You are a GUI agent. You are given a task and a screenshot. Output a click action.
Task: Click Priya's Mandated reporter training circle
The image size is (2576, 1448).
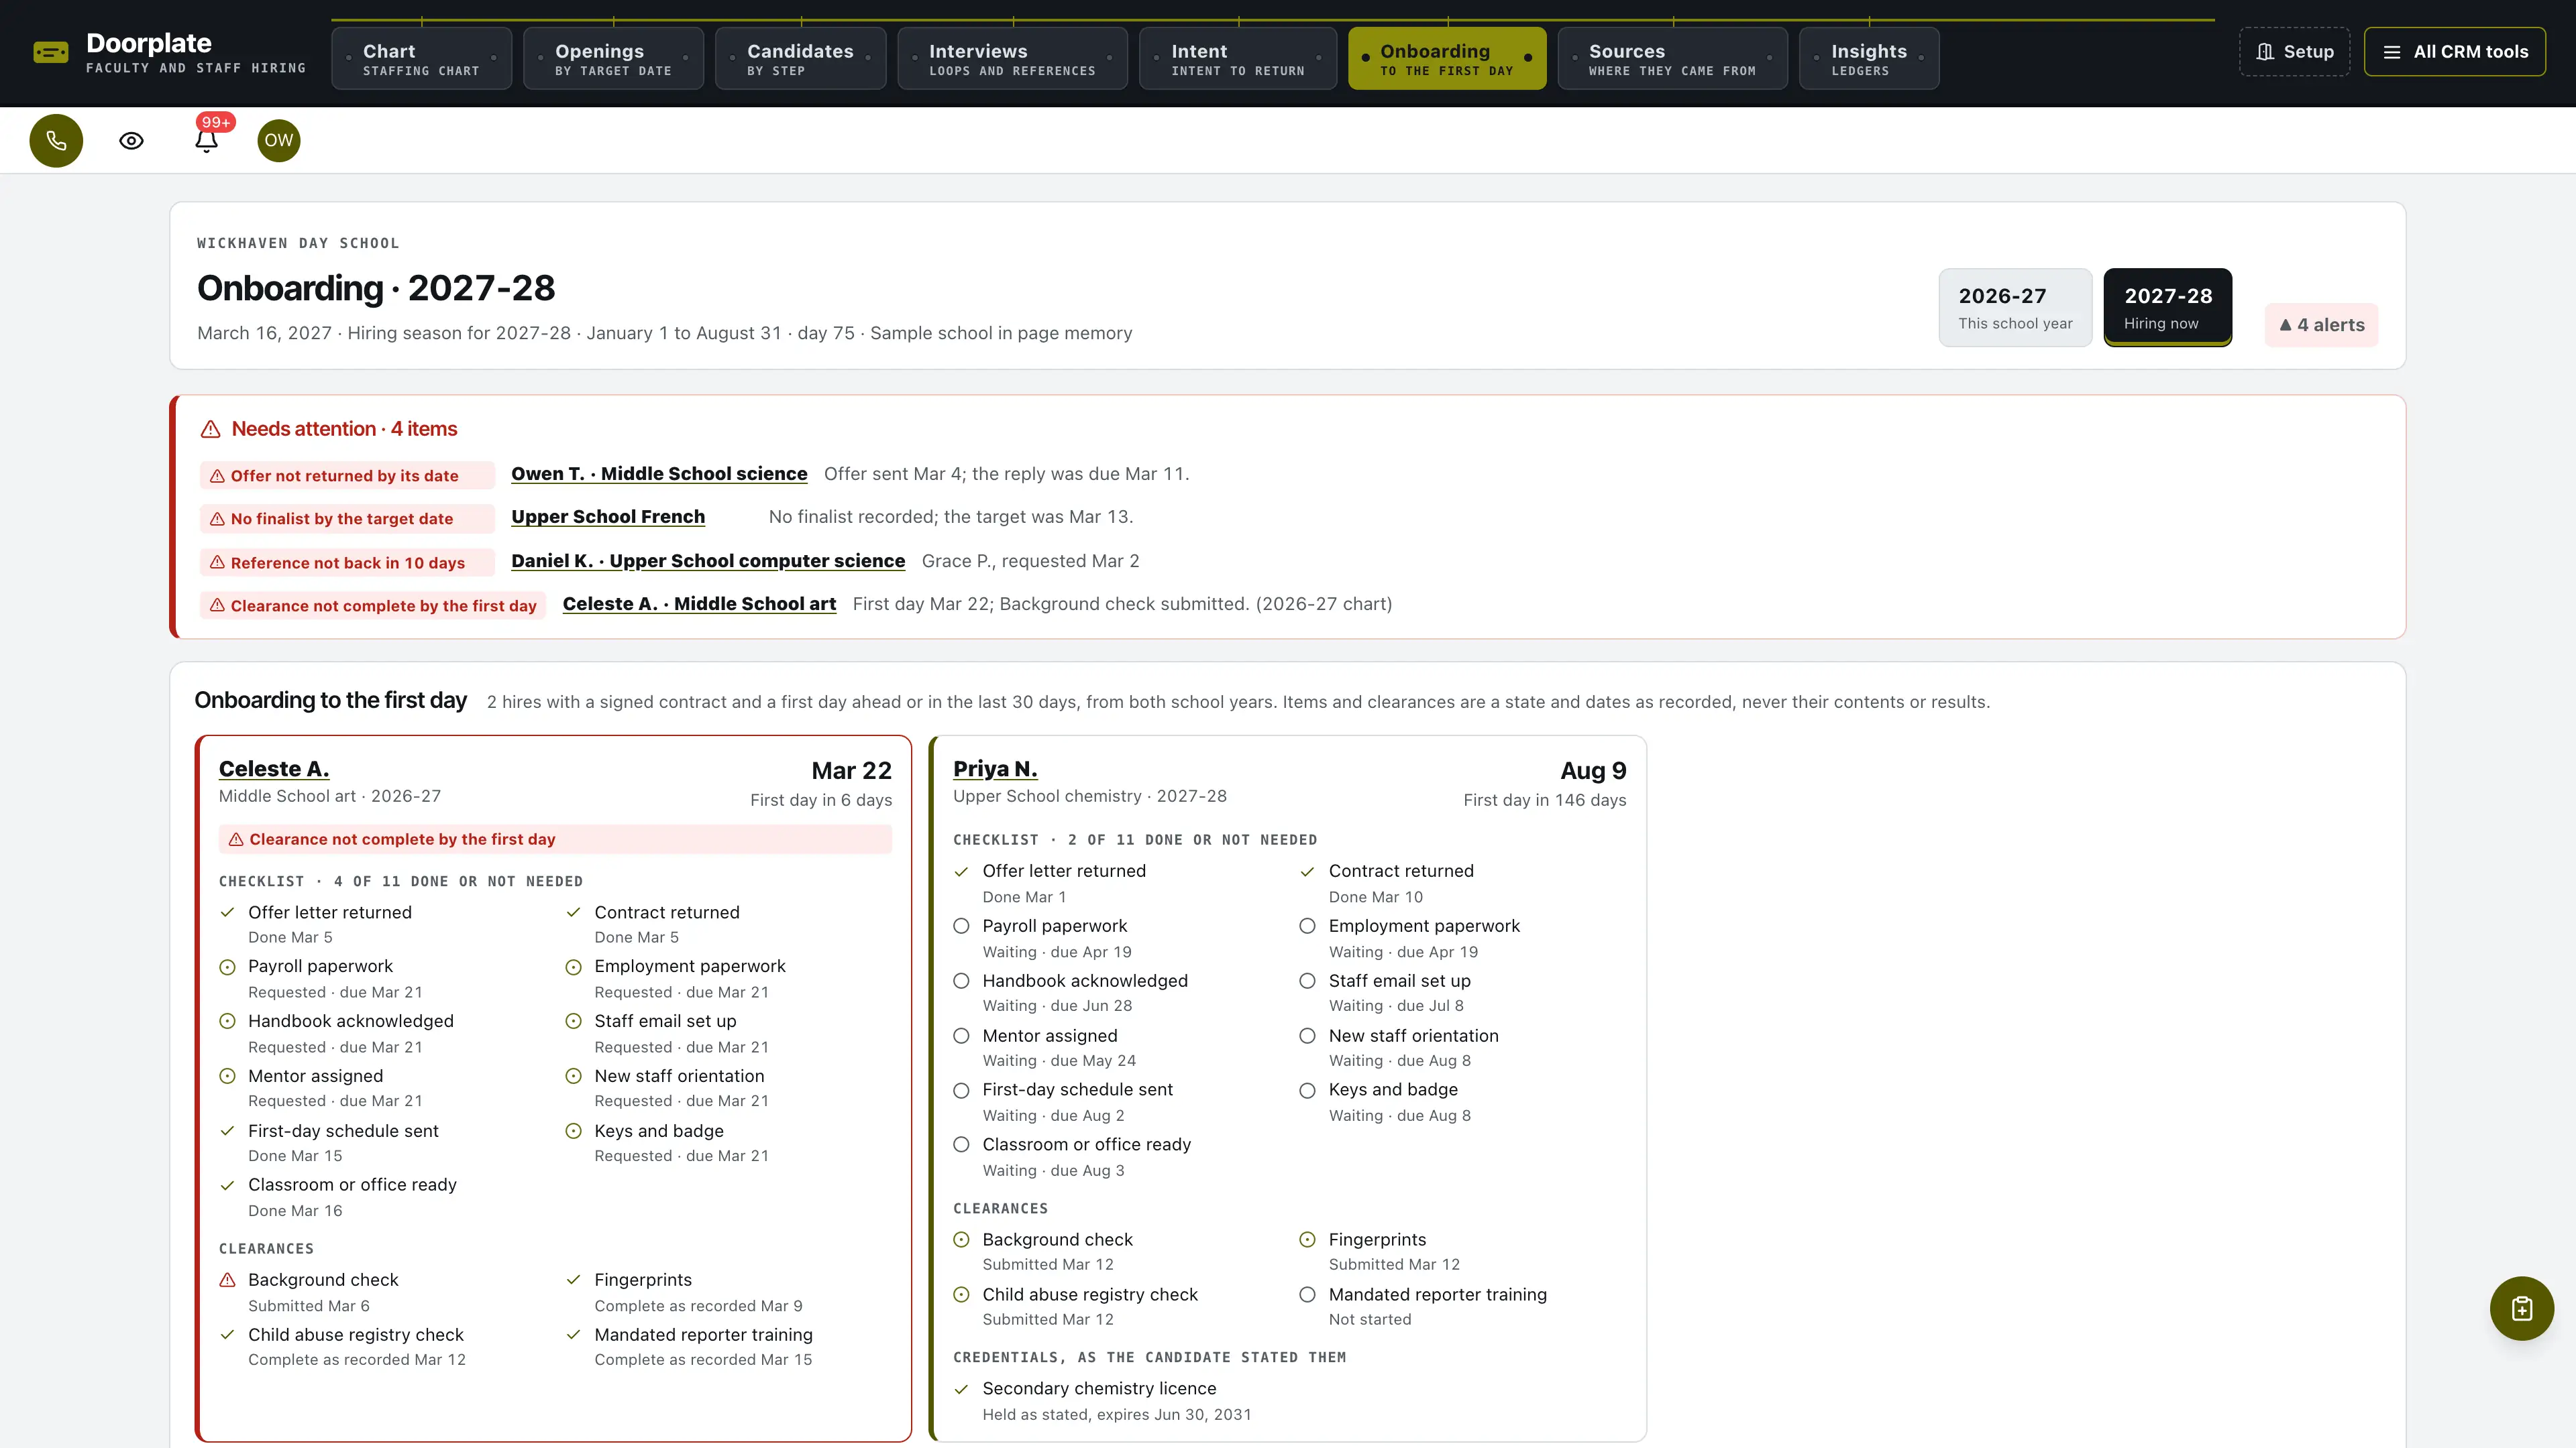coord(1307,1295)
